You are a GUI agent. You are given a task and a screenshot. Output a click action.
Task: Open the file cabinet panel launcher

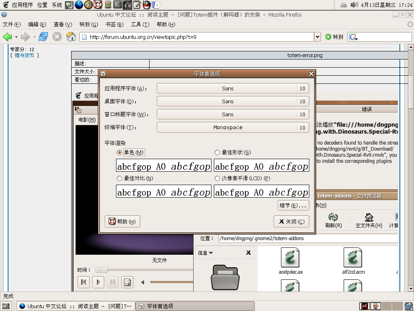pos(108,5)
